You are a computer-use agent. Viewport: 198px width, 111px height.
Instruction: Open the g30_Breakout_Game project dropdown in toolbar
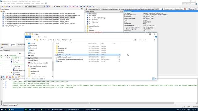point(45,6)
